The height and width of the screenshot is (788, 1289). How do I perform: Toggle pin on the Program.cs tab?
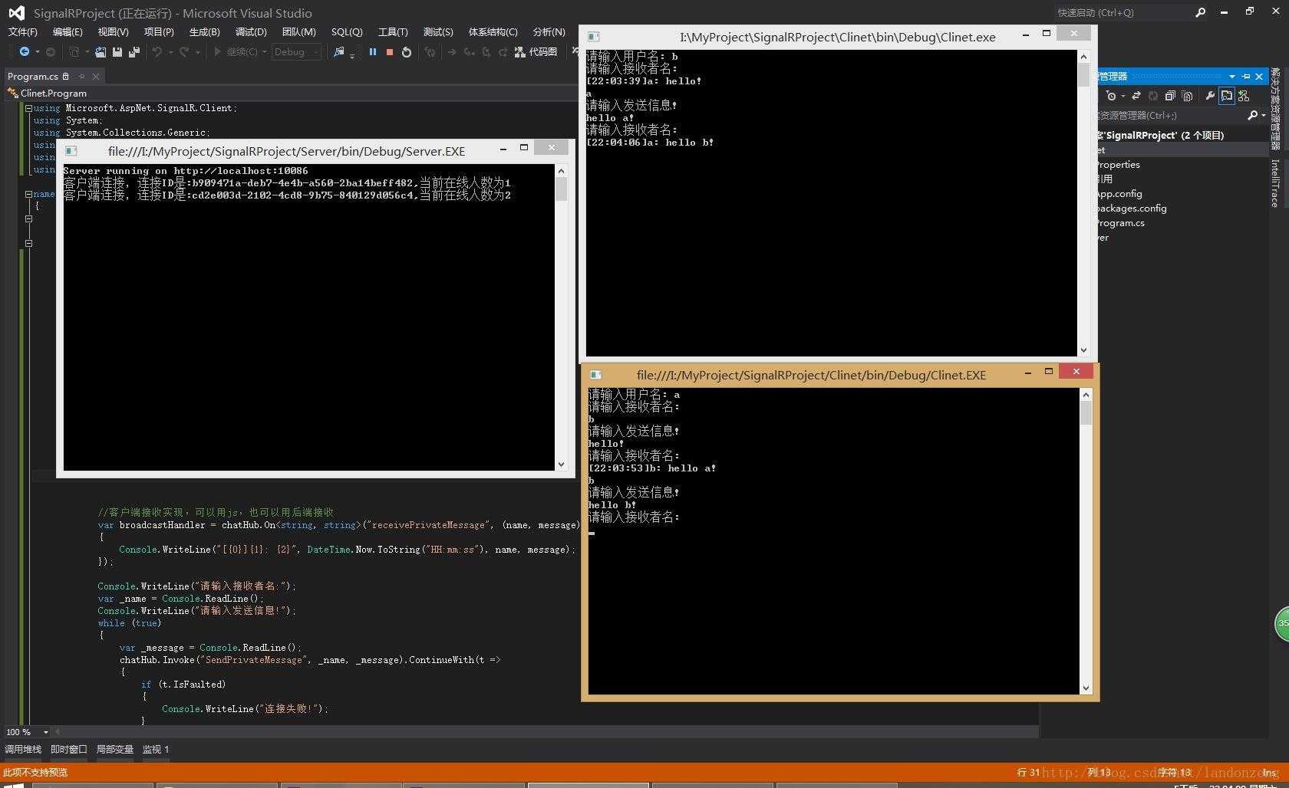click(81, 77)
